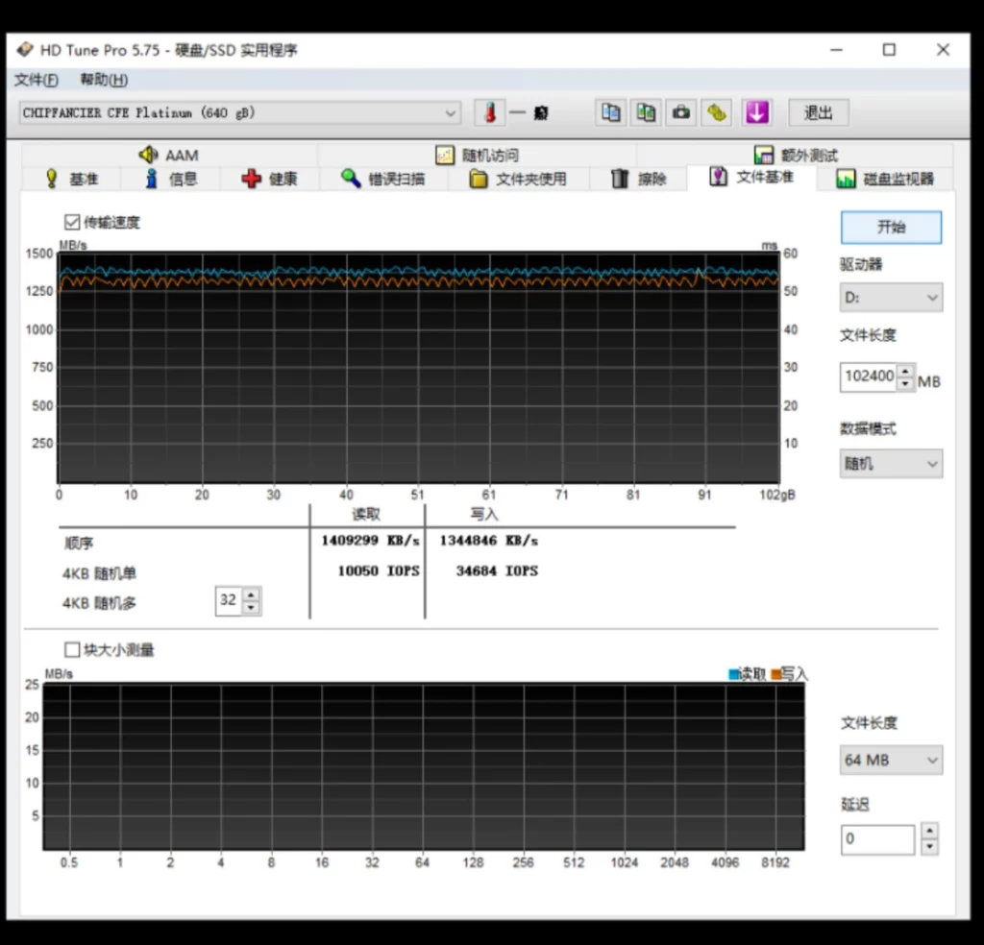This screenshot has height=945, width=984.
Task: Click the purple download arrow icon
Action: point(757,113)
